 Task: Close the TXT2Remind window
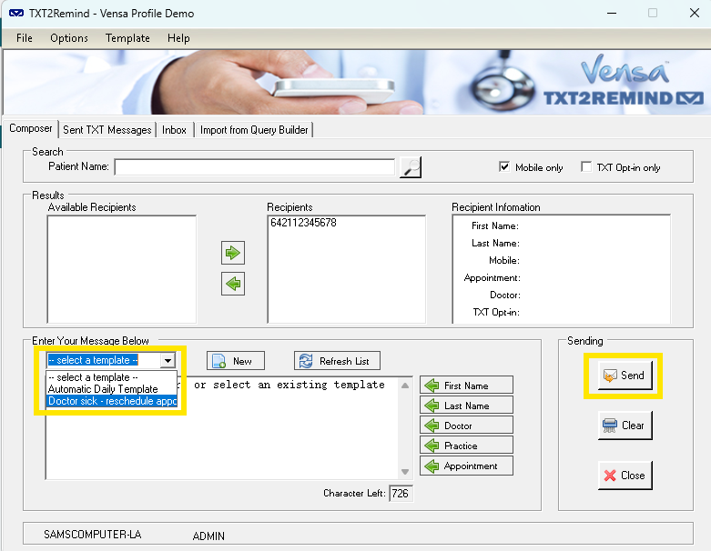(x=695, y=13)
